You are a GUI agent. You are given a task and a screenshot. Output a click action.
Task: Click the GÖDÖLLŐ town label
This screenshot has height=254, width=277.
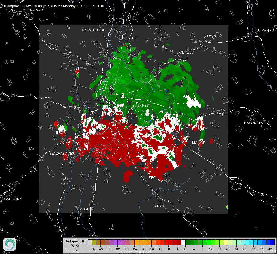185,52
